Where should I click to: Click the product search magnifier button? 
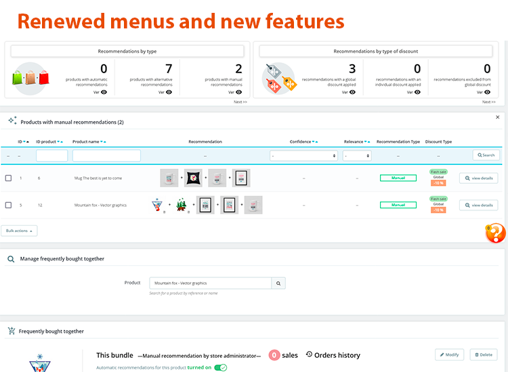(278, 283)
